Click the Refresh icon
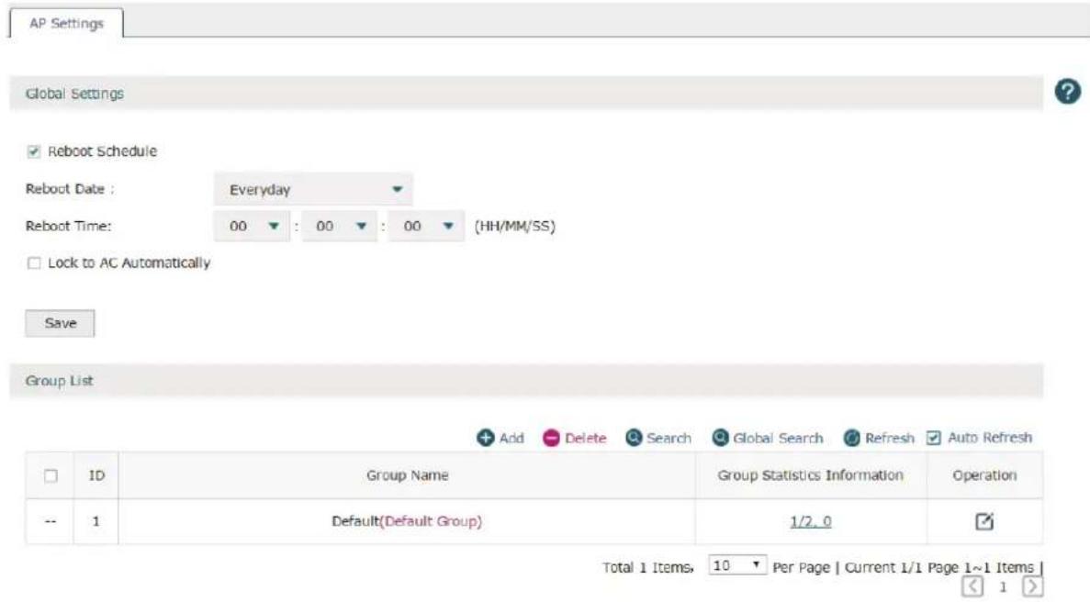This screenshot has height=602, width=1090. [x=851, y=438]
